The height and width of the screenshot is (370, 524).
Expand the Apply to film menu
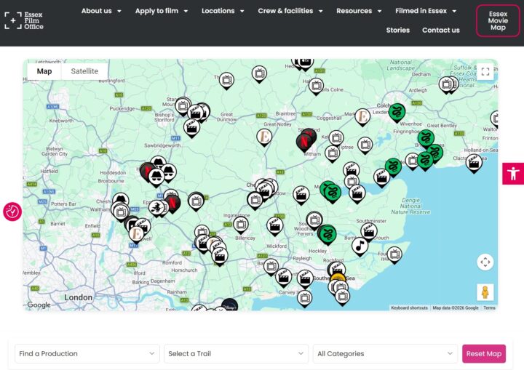click(x=162, y=11)
